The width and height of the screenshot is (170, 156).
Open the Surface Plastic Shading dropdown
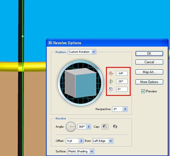coord(81,151)
